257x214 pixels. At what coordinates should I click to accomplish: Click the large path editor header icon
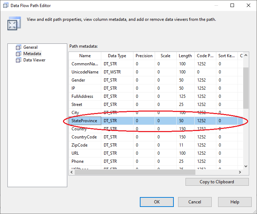(x=12, y=23)
